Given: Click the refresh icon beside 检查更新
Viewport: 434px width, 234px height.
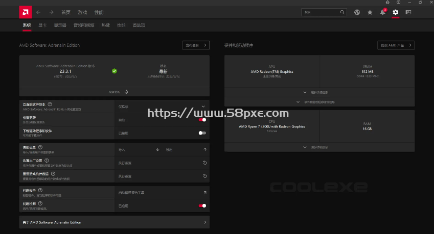Looking at the screenshot, I should click(x=126, y=92).
